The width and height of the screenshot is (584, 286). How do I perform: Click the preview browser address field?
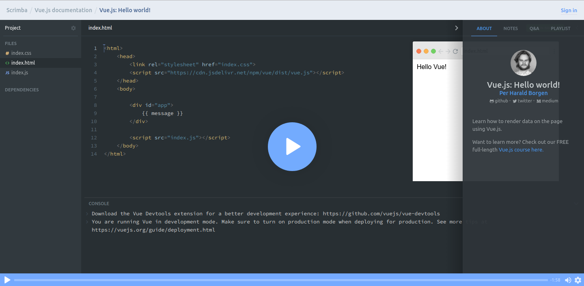508,51
